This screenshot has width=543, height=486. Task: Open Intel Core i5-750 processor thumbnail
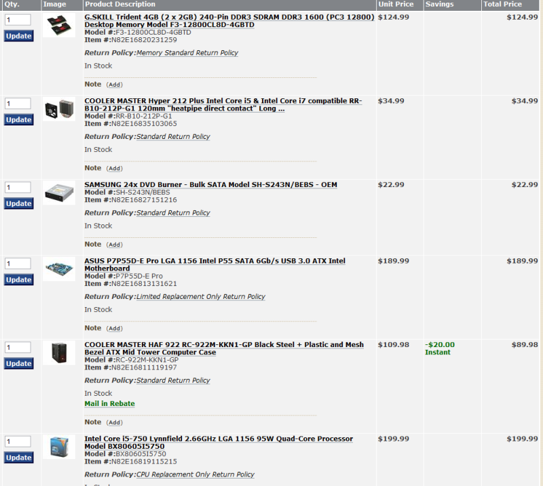[x=59, y=447]
